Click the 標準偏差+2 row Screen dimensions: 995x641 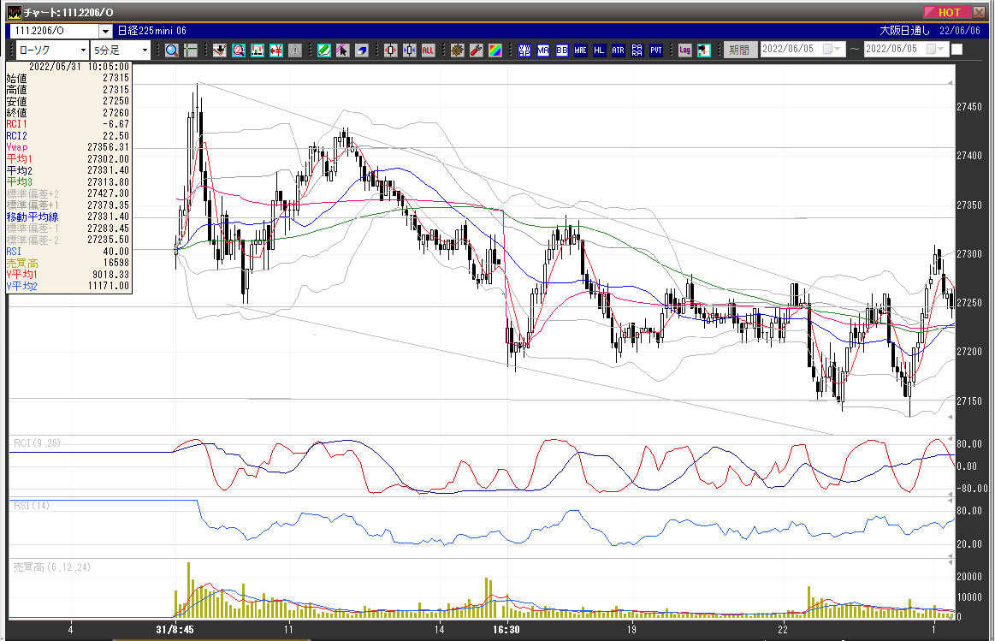(x=68, y=193)
